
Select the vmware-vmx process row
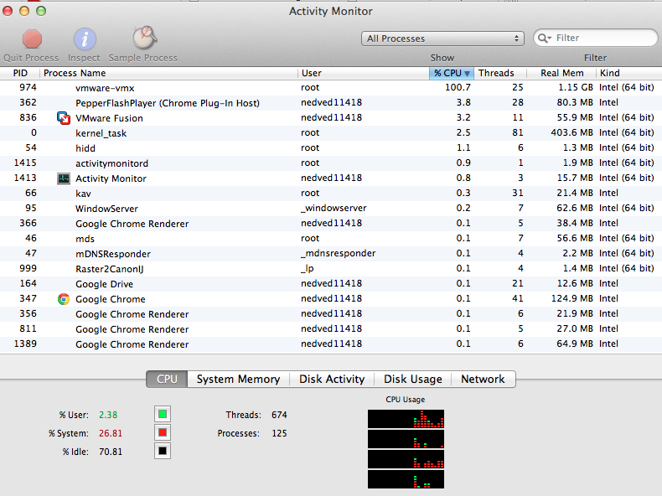[x=331, y=88]
